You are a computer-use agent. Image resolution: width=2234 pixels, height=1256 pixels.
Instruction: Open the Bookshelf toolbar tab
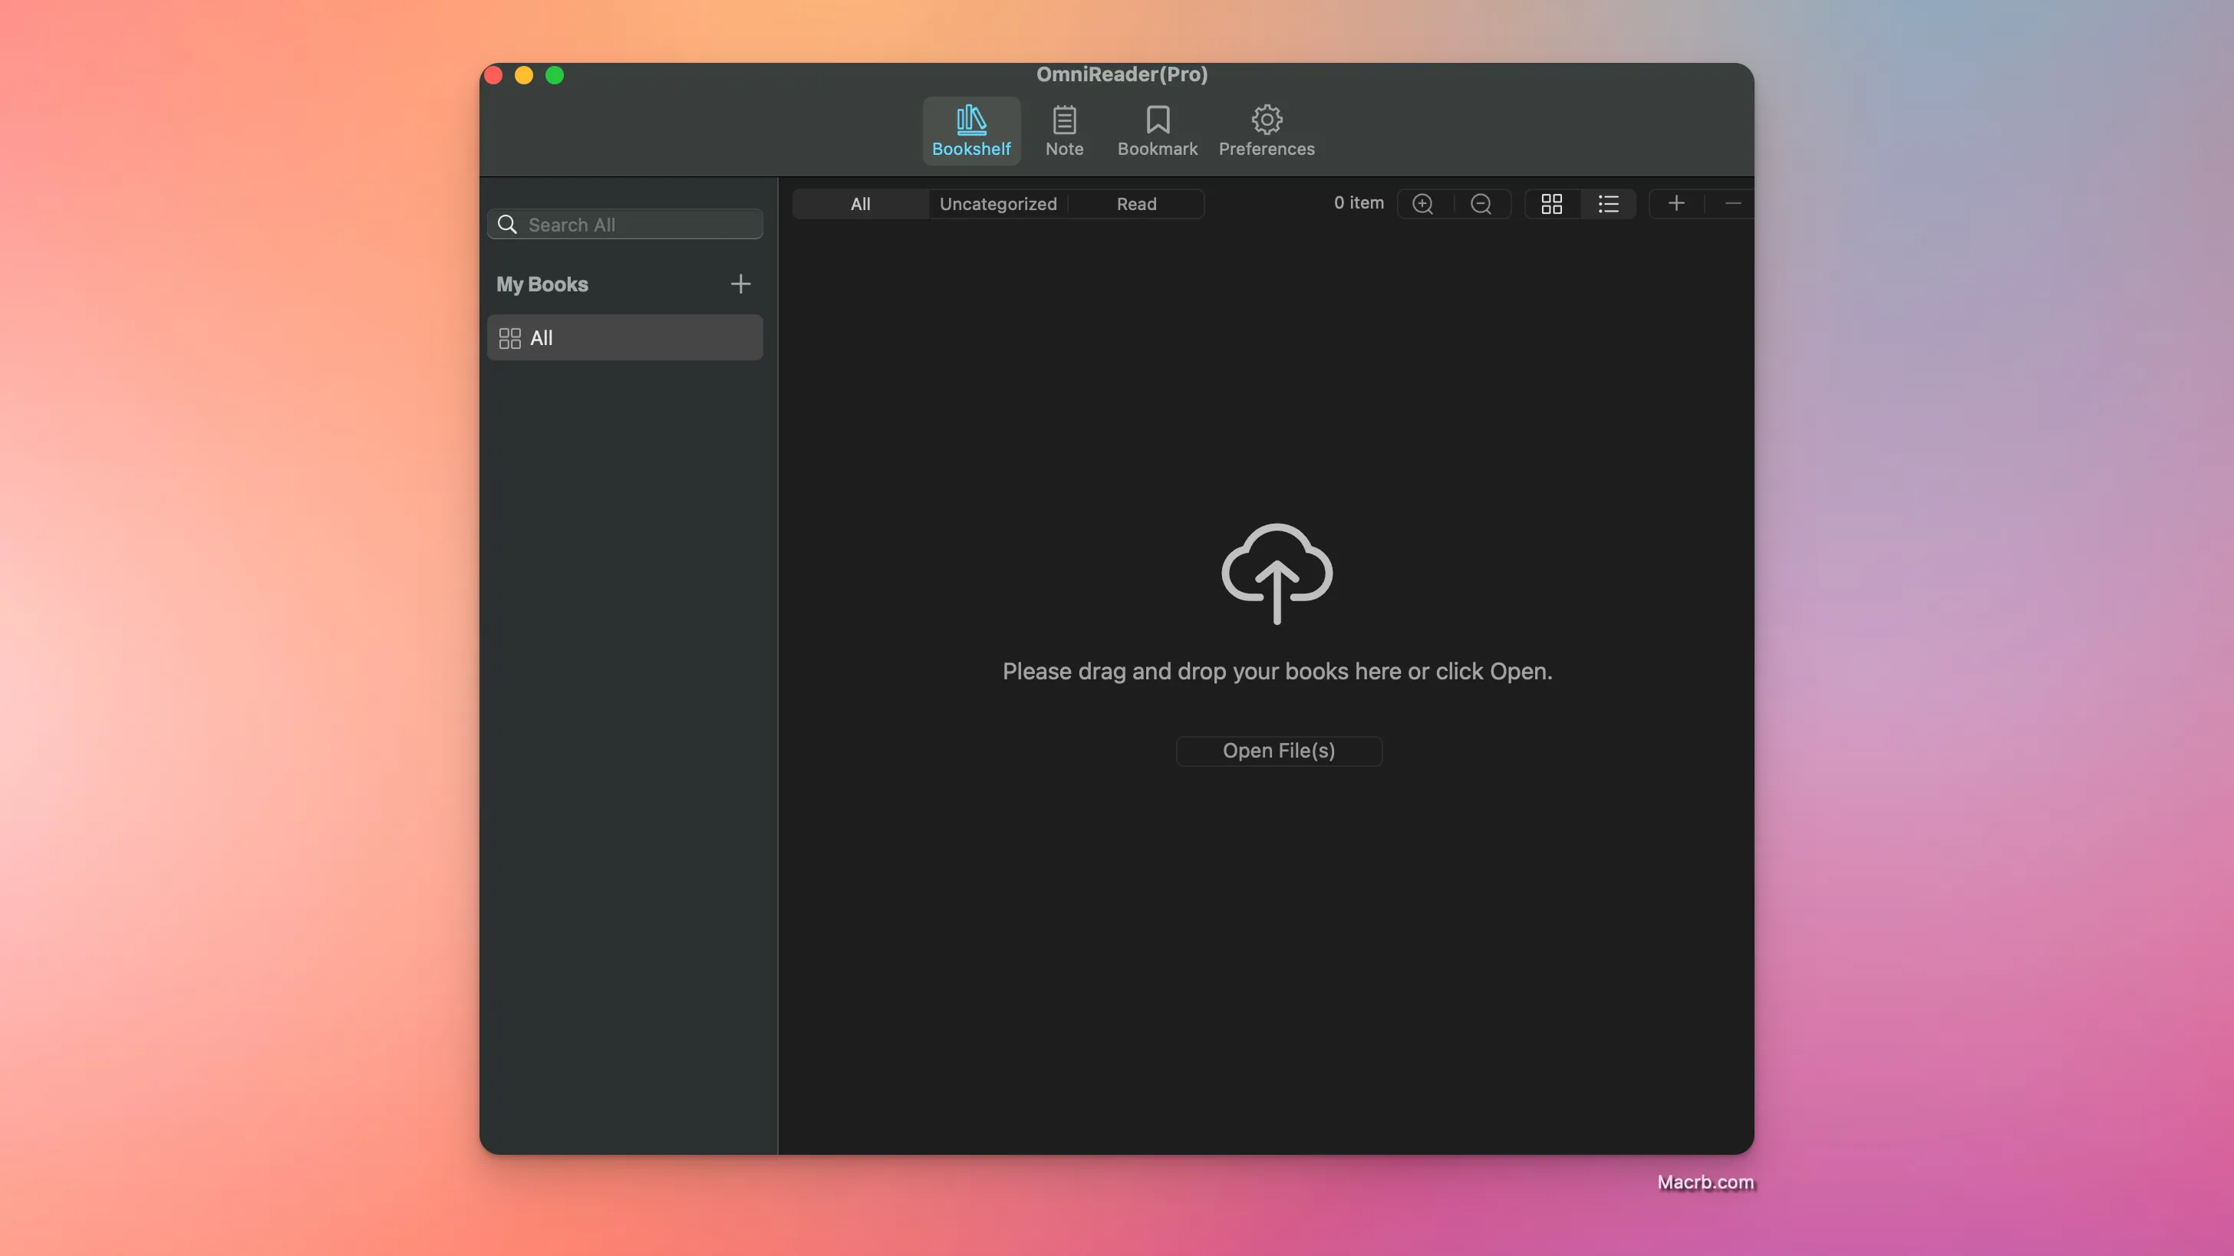970,131
